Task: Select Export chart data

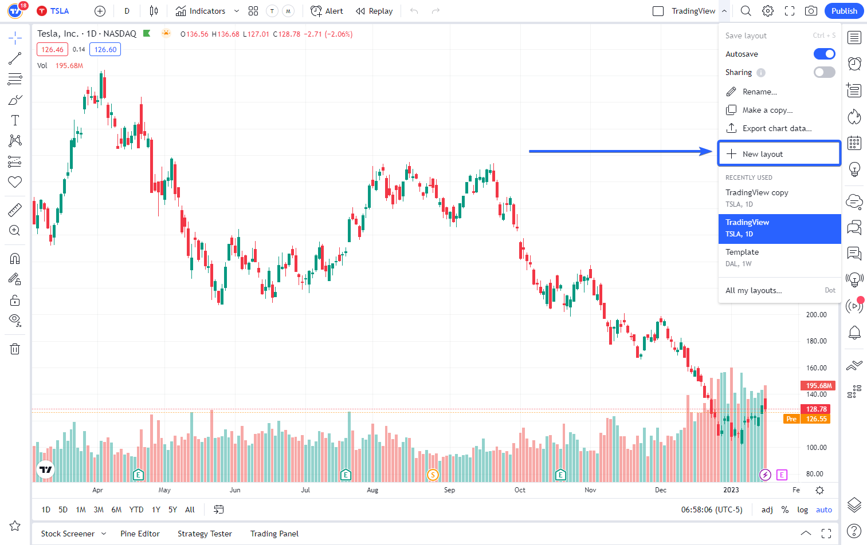Action: click(x=779, y=128)
